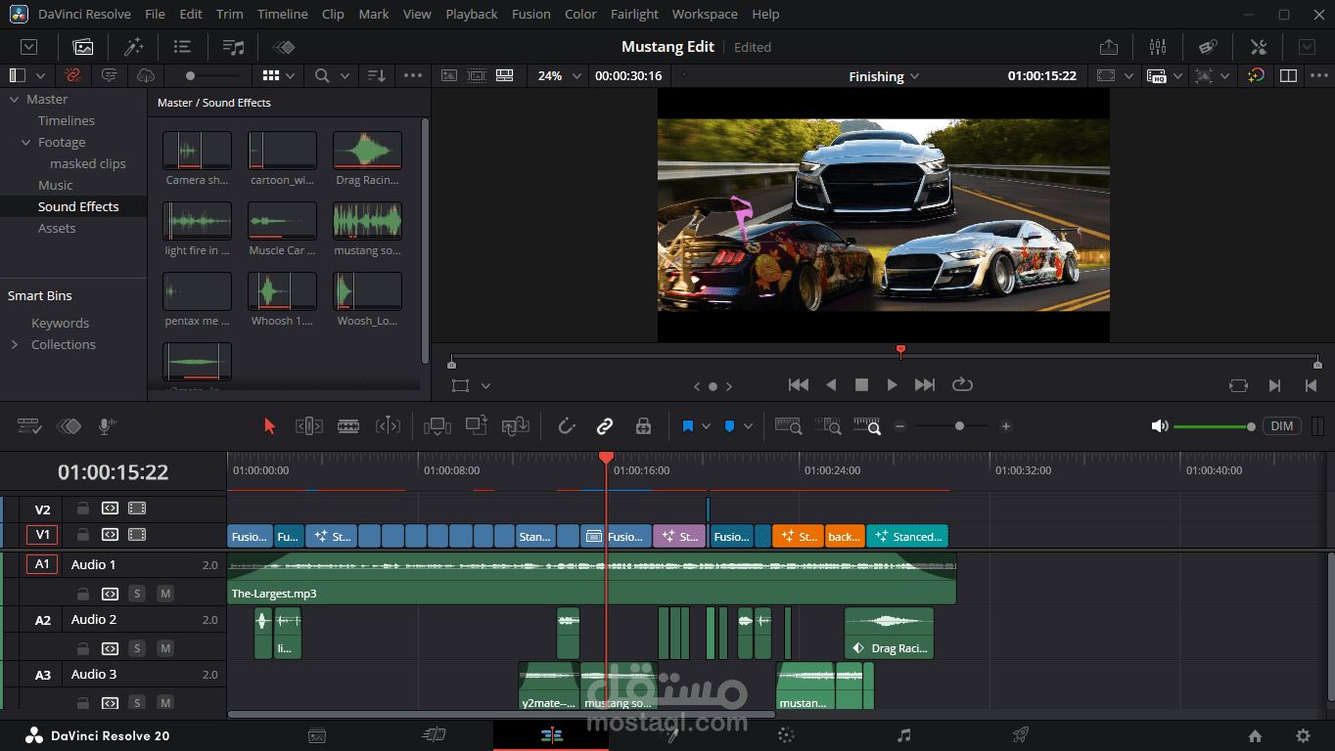Open the Playback menu
Screen dimensions: 1335x751
471,15
